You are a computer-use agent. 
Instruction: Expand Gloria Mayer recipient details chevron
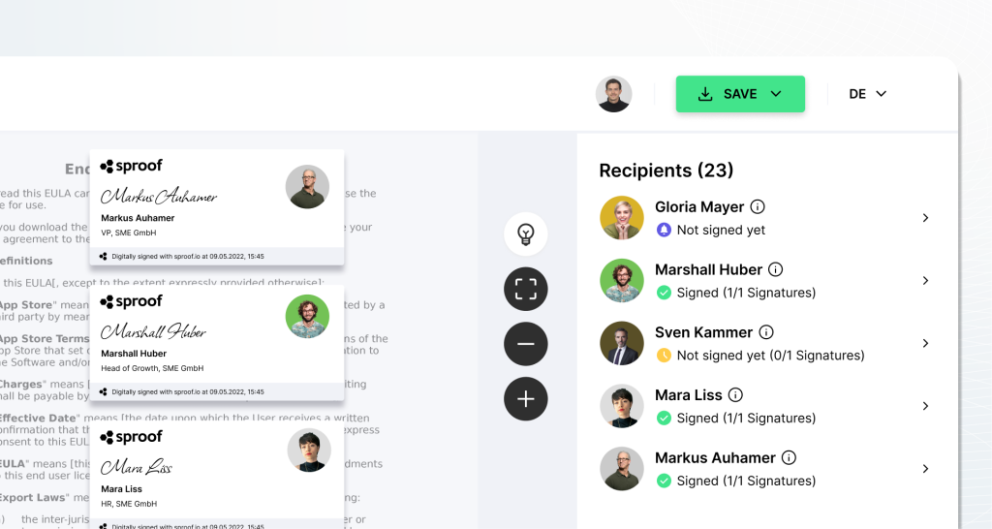click(925, 218)
